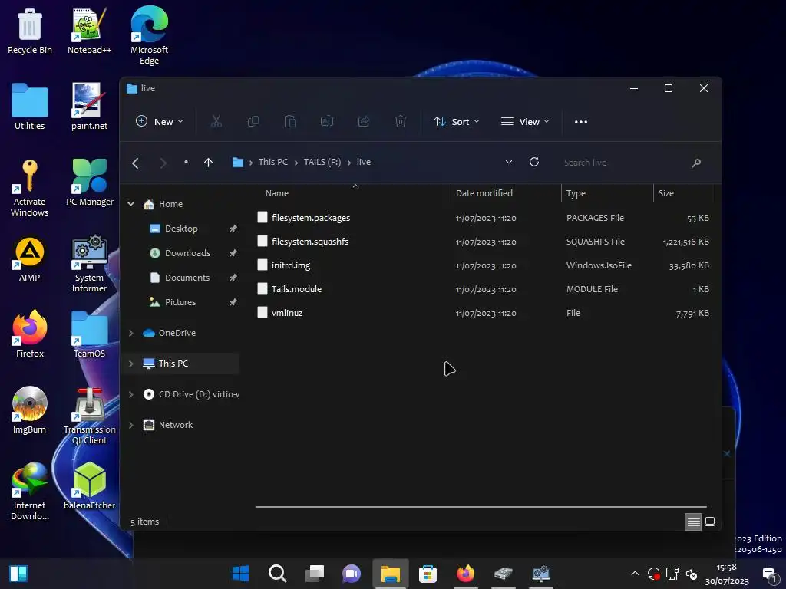Open Recycle Bin on desktop

pos(30,31)
